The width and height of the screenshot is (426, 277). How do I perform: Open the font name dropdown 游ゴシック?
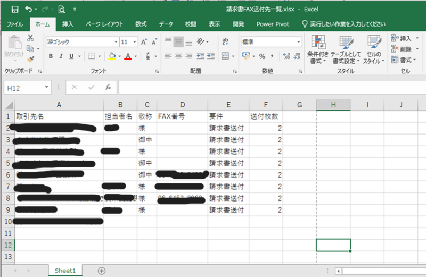click(116, 42)
